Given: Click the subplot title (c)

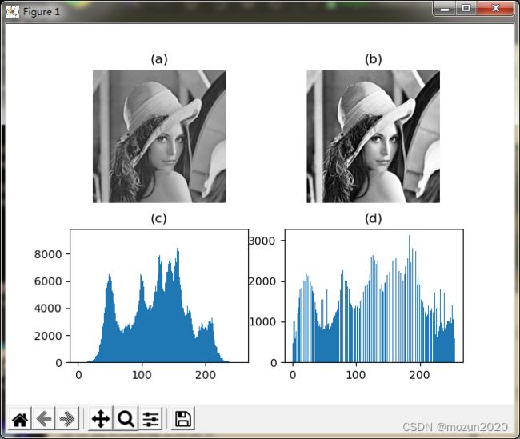Looking at the screenshot, I should tap(159, 218).
